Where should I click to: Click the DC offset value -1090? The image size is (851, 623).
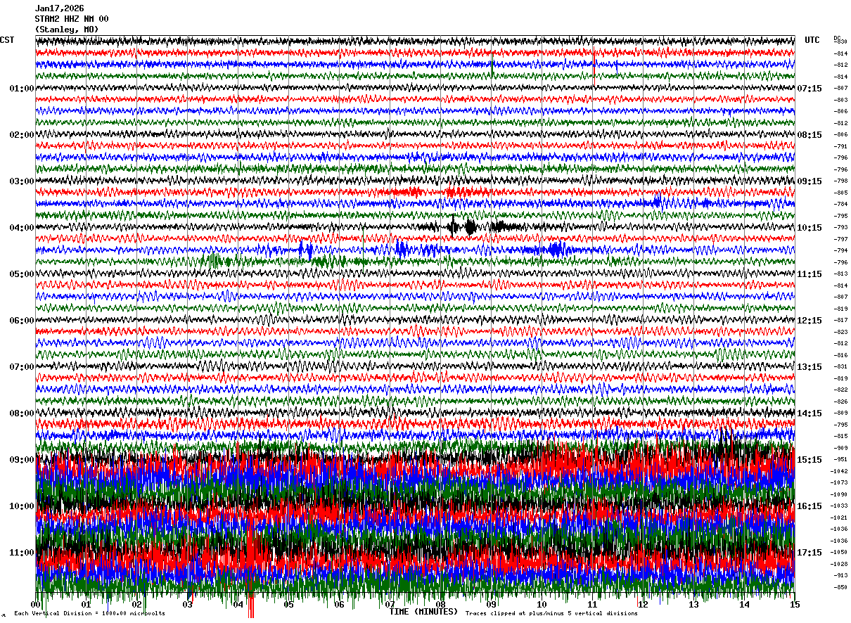click(x=839, y=494)
